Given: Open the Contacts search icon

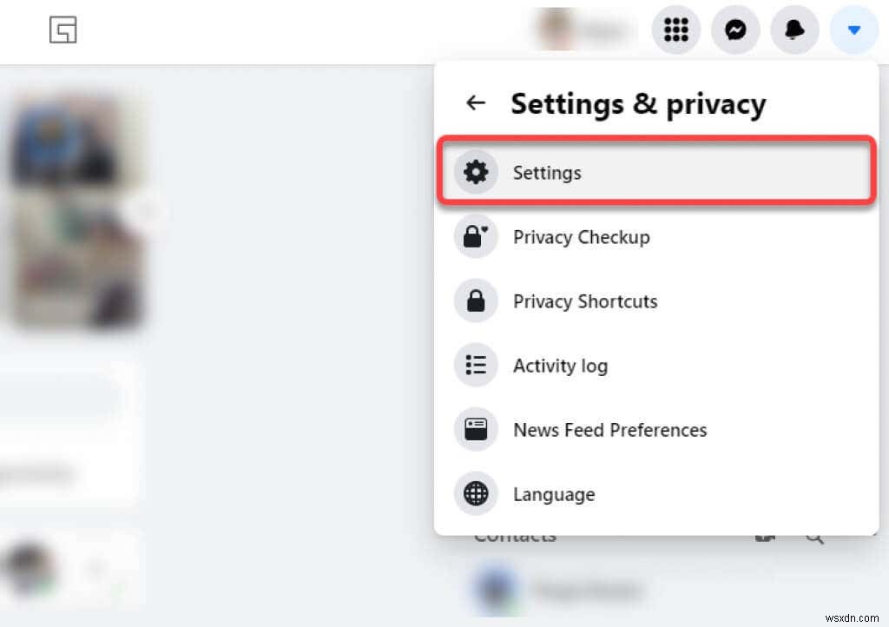Looking at the screenshot, I should 814,535.
